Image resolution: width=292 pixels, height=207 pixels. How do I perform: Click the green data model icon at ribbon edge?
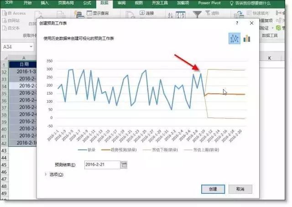point(279,28)
